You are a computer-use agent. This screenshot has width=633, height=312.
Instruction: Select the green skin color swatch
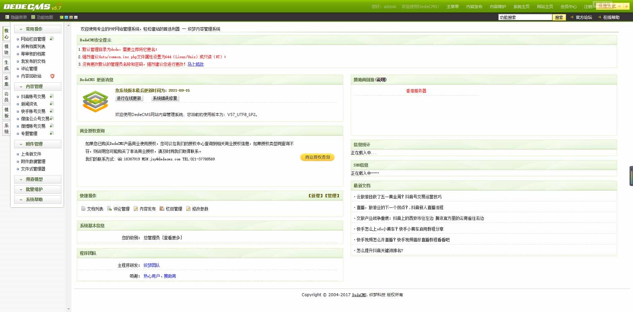coord(62,17)
